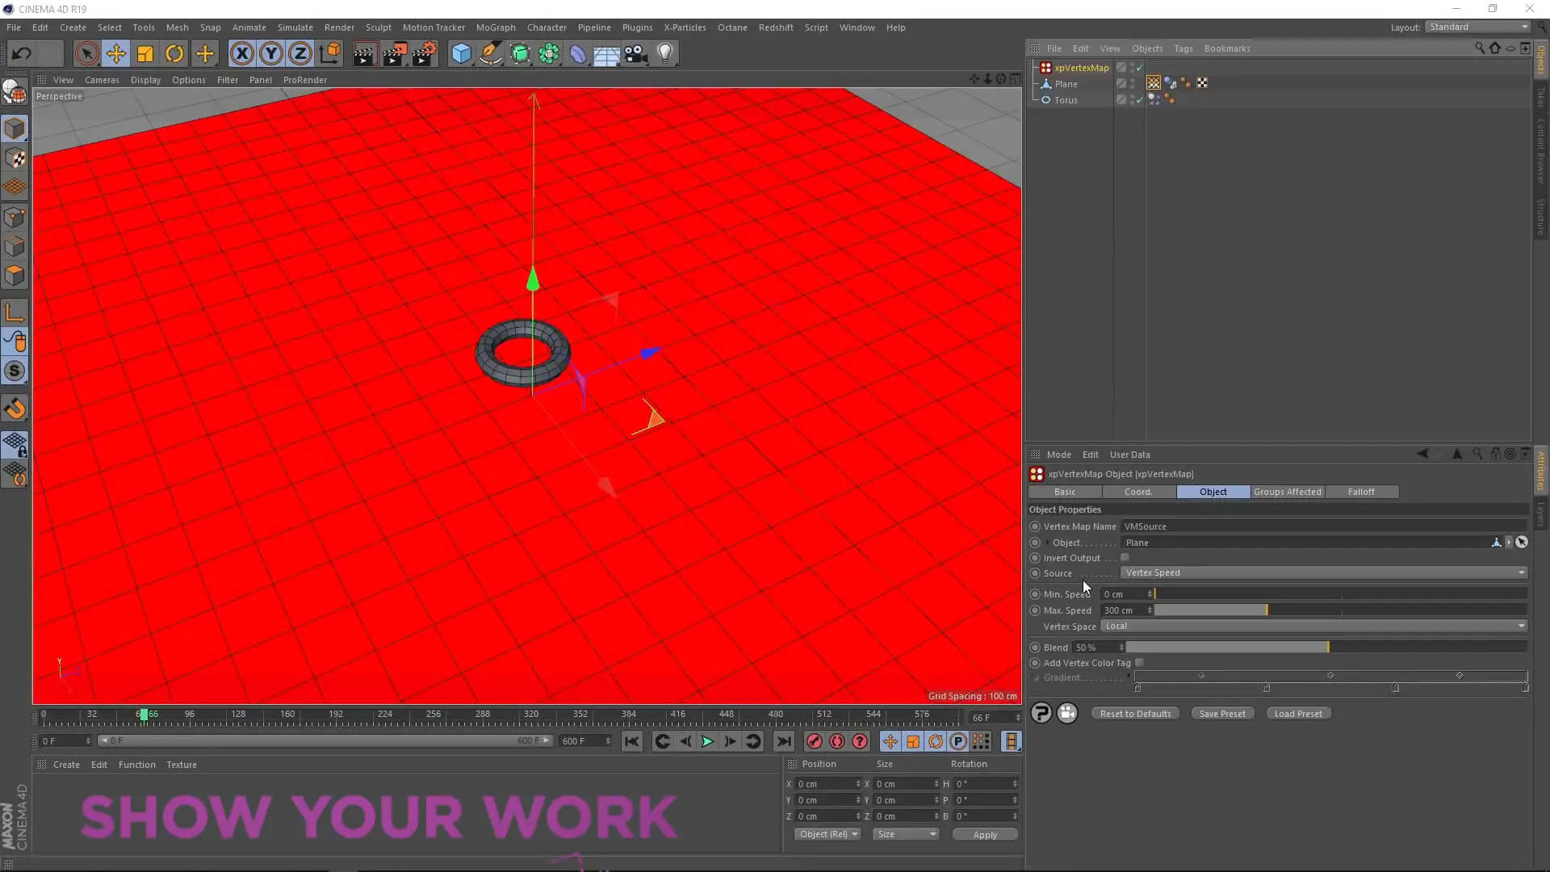Click Make Editable icon in left toolbar
The width and height of the screenshot is (1550, 872).
click(15, 94)
